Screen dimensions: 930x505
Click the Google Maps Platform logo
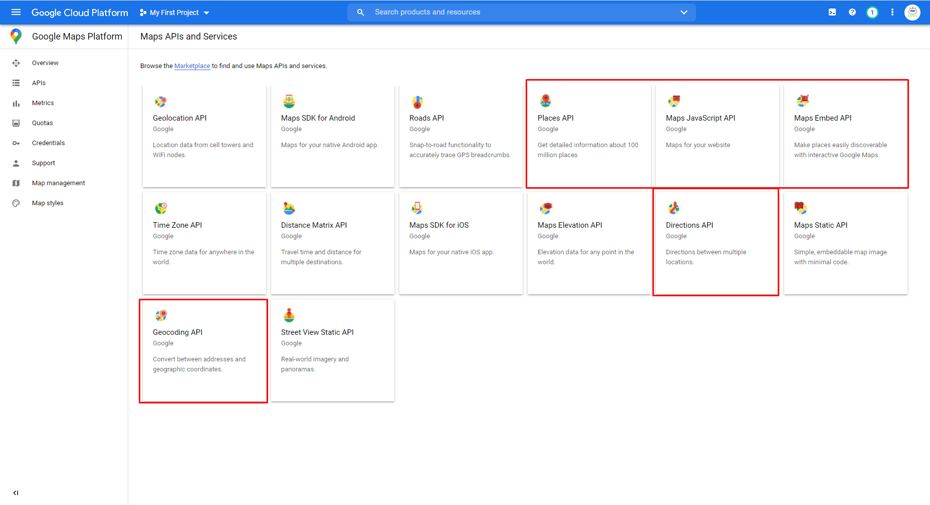tap(16, 36)
